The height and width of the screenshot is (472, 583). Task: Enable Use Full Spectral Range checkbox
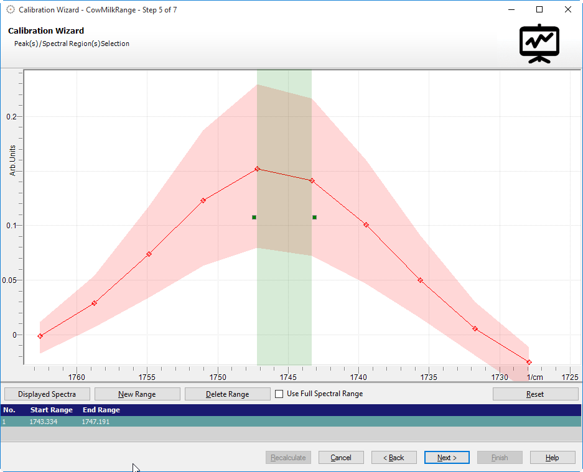click(x=279, y=394)
